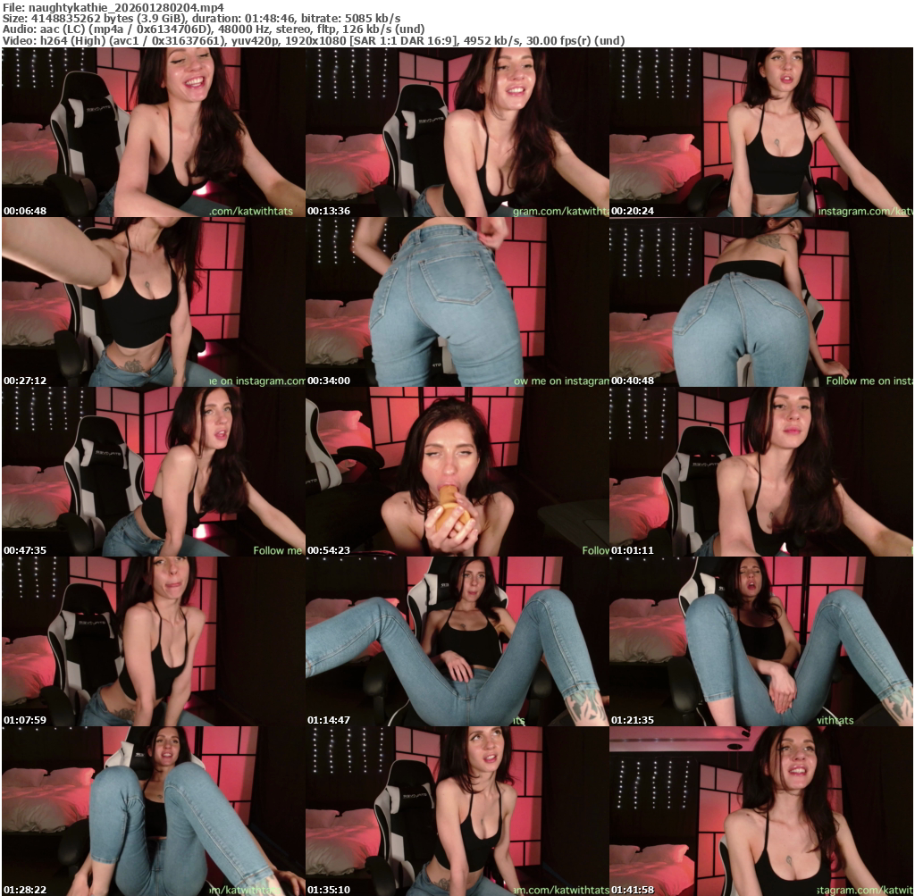Click the "Follow me on" text in 00:40:48 frame
Viewport: 915px width, 896px height.
pos(867,381)
